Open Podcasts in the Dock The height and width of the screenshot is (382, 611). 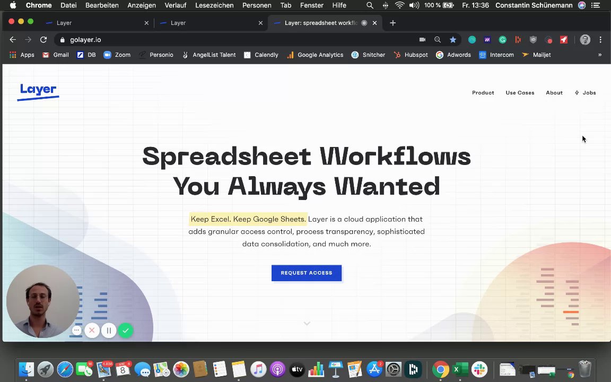point(277,369)
